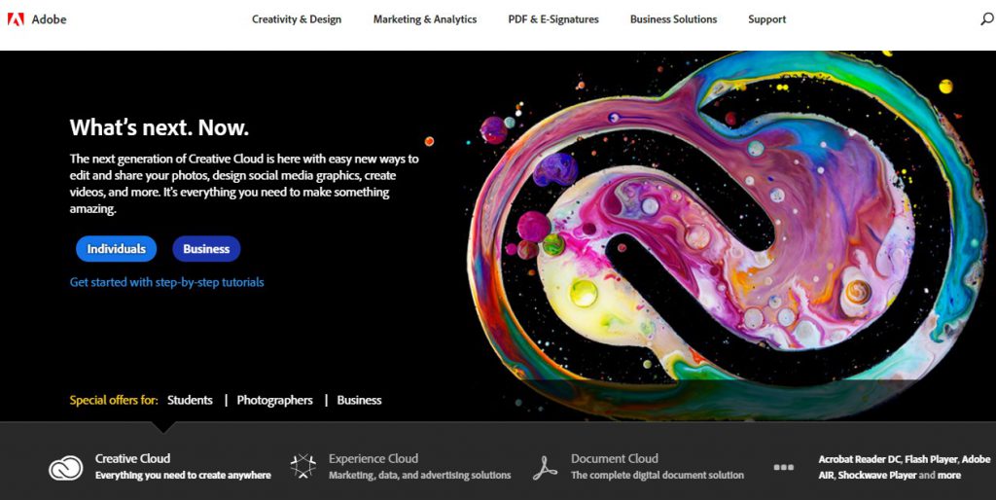Click "Marketing, data, and advertising solutions" text
The image size is (996, 500).
[x=420, y=476]
